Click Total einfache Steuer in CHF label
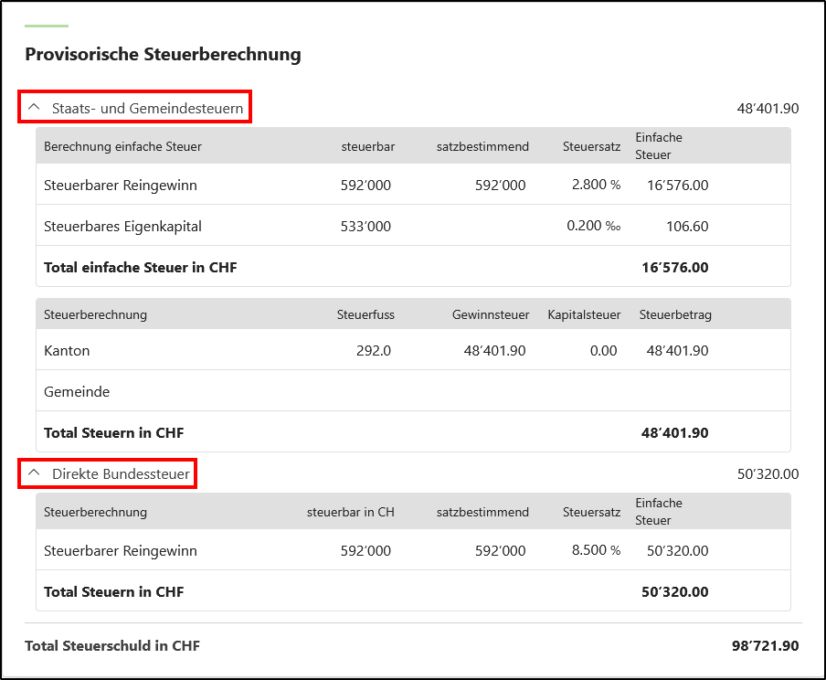 pos(141,268)
